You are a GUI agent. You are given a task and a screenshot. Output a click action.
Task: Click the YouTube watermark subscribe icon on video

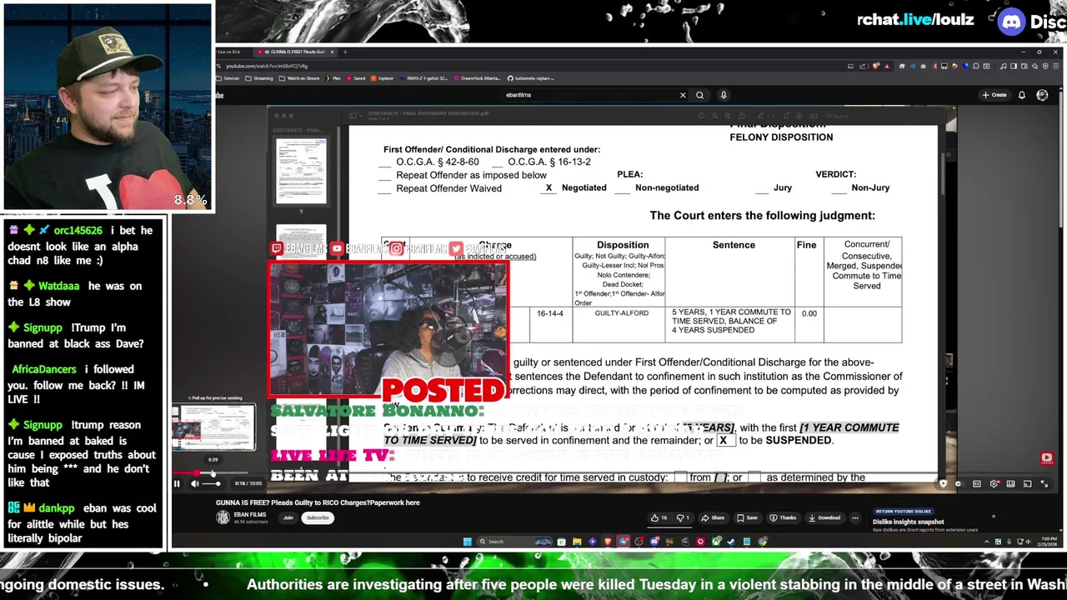pyautogui.click(x=1047, y=457)
